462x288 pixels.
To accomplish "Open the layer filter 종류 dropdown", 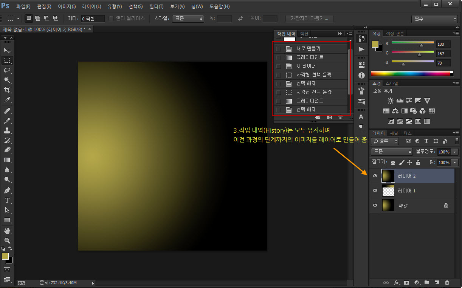I will pyautogui.click(x=385, y=141).
